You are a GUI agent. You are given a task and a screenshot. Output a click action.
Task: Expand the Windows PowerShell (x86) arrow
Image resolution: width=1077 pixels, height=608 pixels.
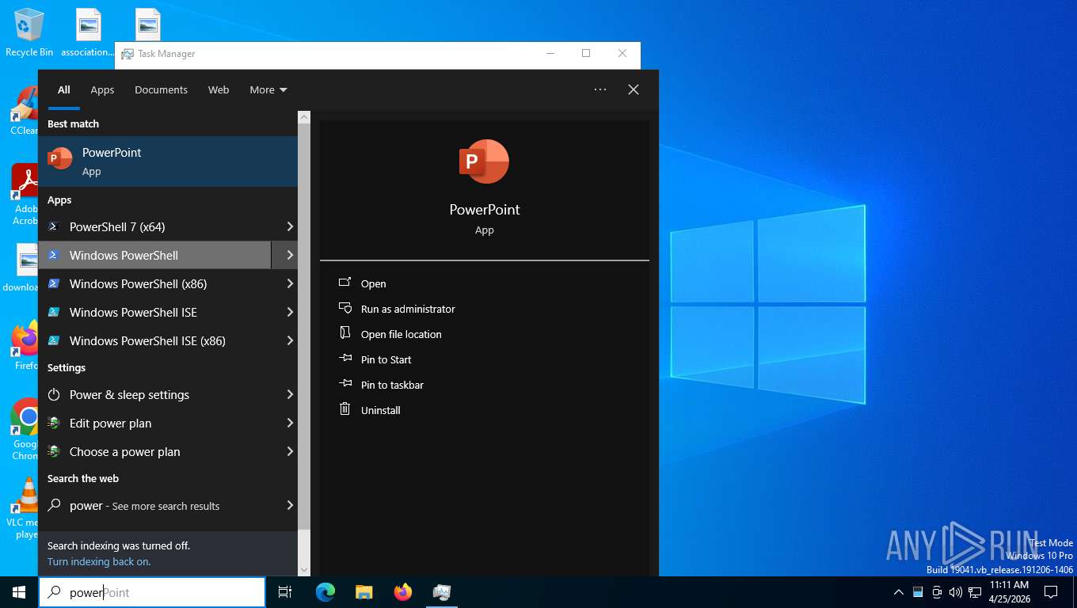(x=290, y=283)
